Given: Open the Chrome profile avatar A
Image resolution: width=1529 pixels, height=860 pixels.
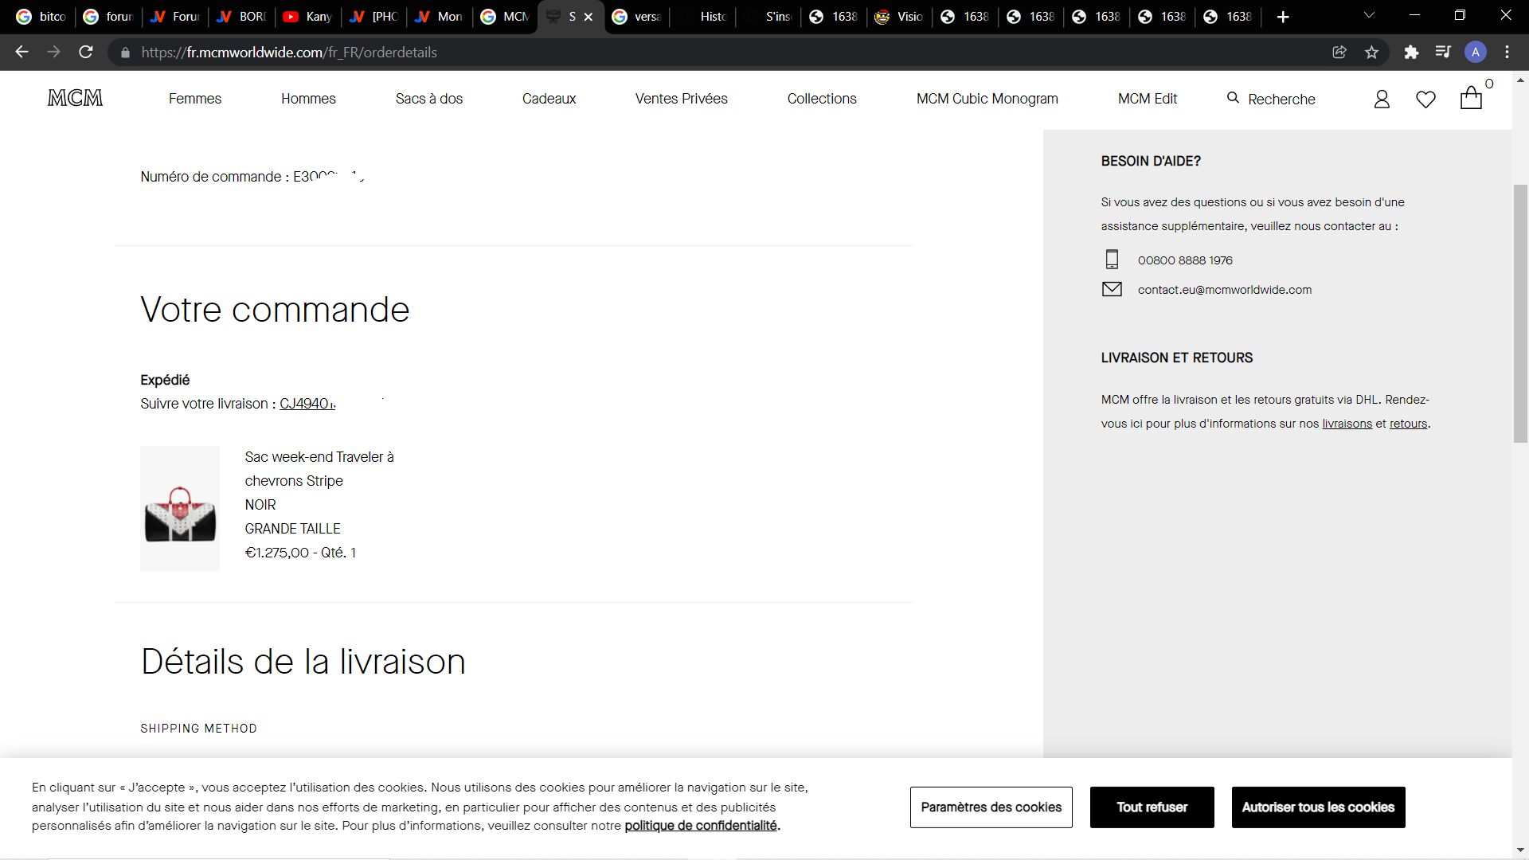Looking at the screenshot, I should 1476,52.
